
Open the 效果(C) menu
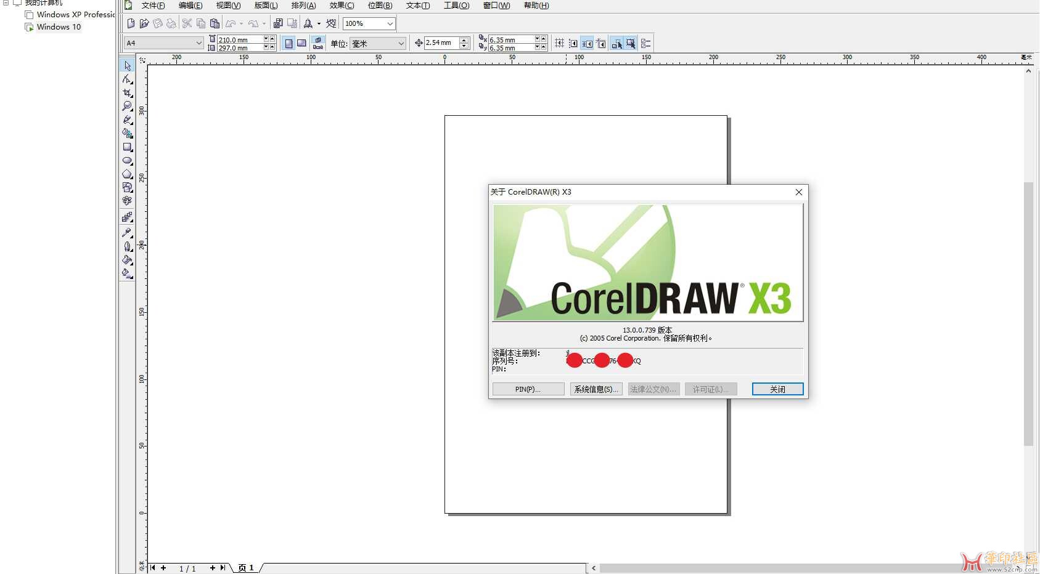(x=342, y=6)
